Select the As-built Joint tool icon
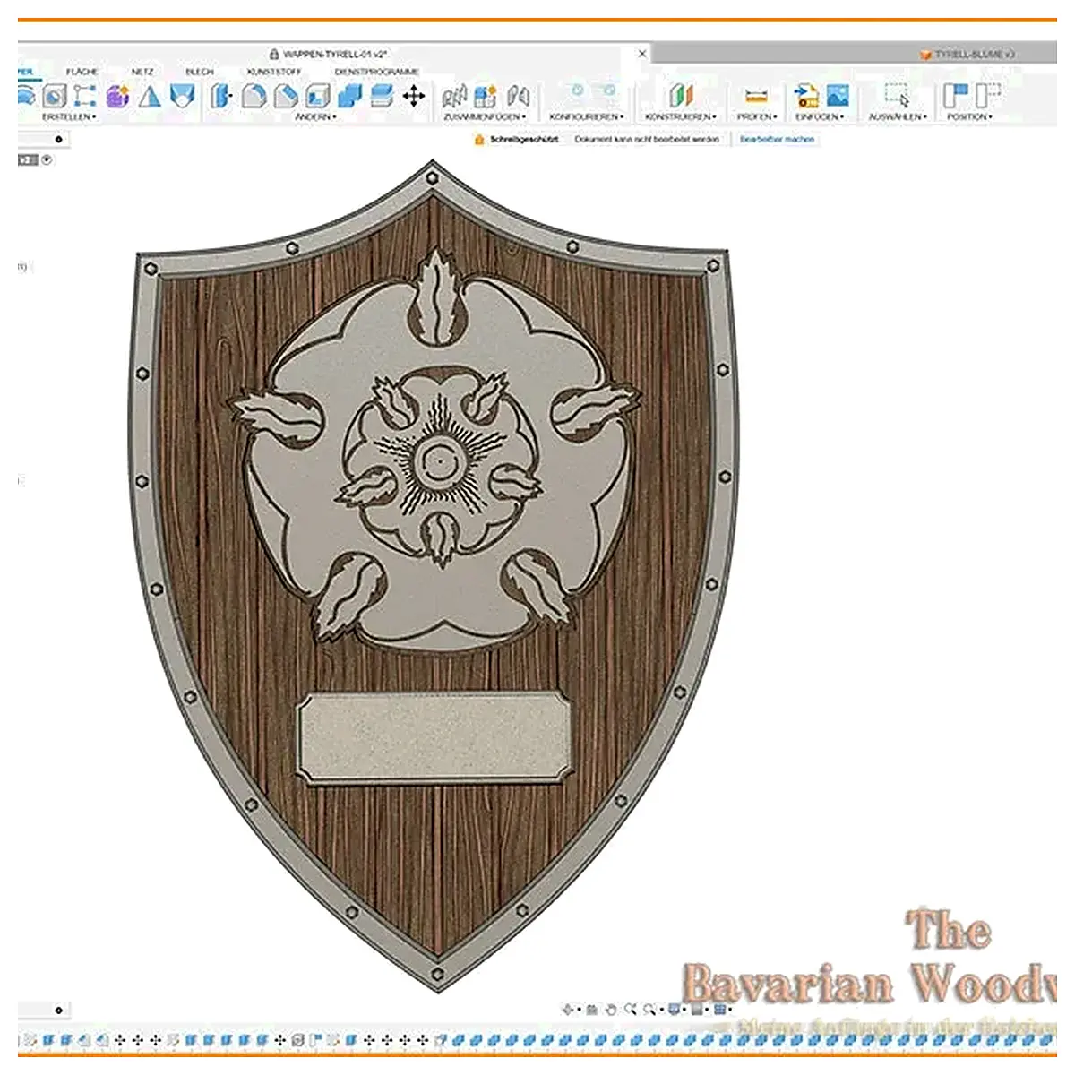The height and width of the screenshot is (1075, 1075). (x=518, y=96)
